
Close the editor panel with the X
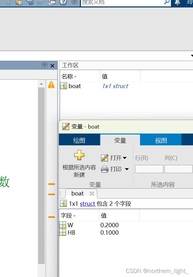tap(52, 66)
